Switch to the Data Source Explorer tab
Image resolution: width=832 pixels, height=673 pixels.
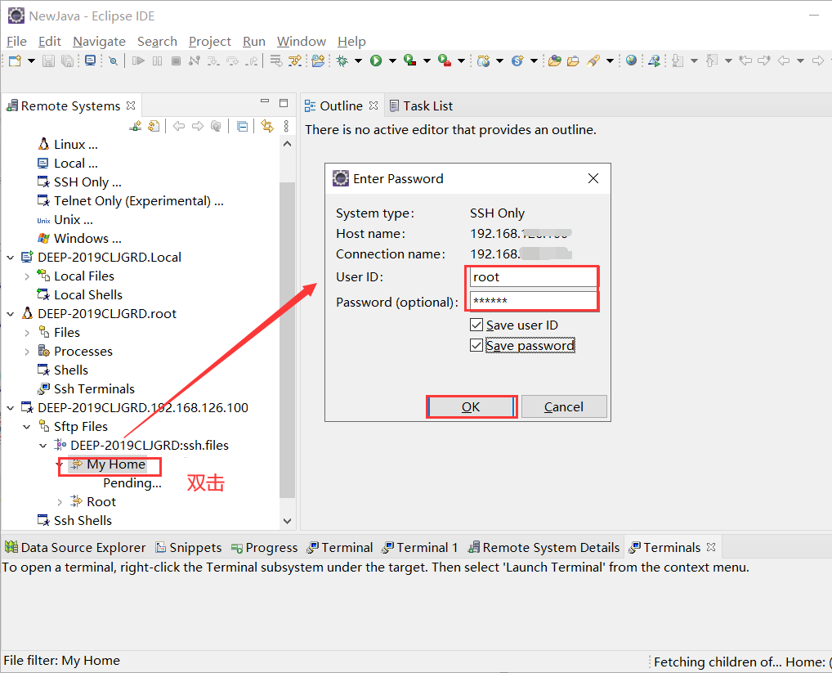(75, 547)
